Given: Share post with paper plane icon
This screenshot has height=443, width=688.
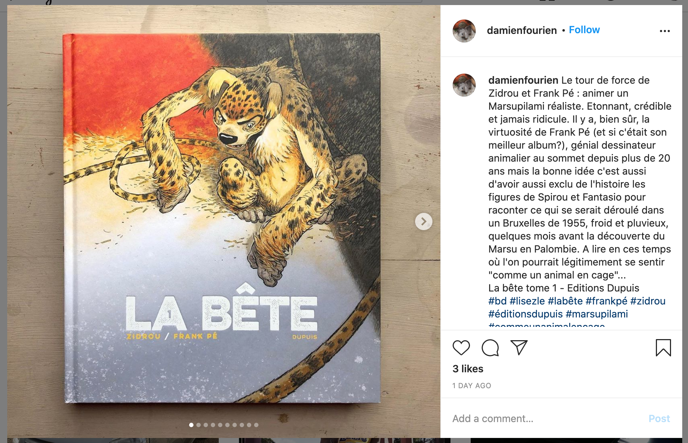Looking at the screenshot, I should (x=519, y=347).
